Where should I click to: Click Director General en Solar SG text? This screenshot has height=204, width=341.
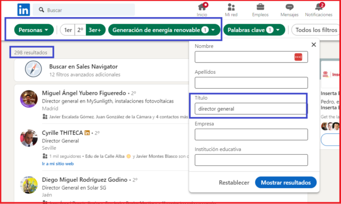click(x=74, y=188)
